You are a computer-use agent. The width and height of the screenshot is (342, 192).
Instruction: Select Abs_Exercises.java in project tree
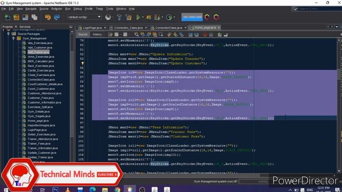pos(40,43)
